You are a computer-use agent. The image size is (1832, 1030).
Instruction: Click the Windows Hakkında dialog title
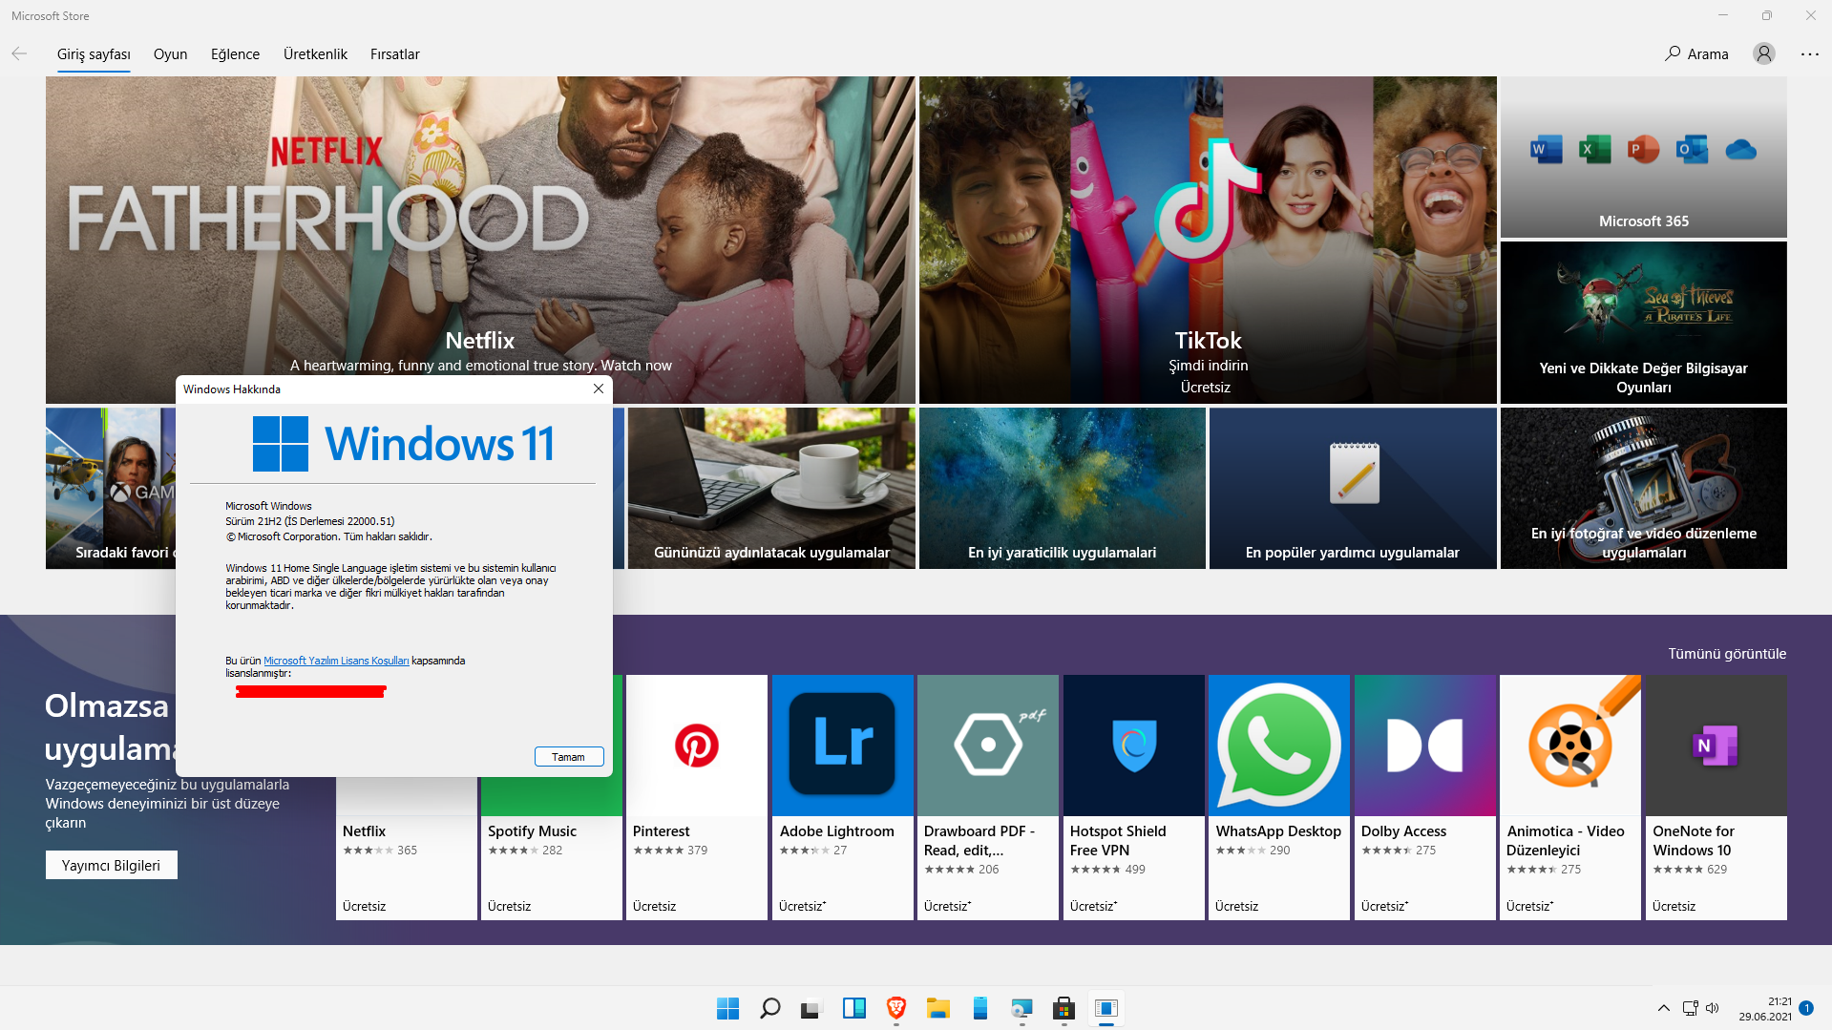click(x=232, y=389)
